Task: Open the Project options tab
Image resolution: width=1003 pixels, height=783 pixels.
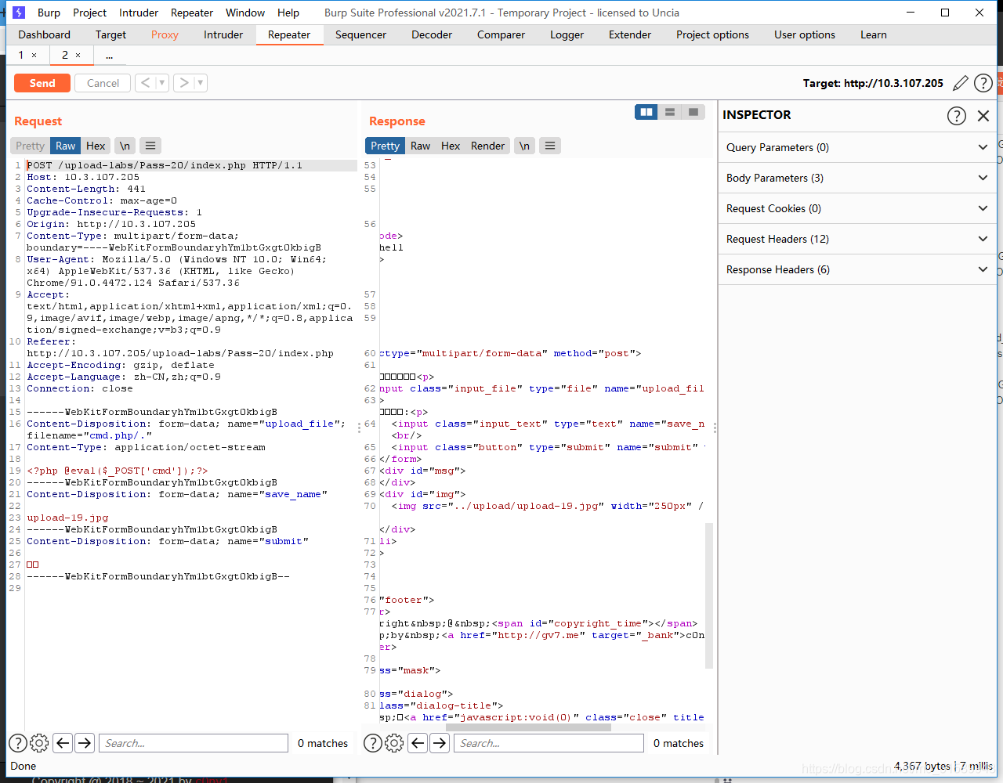Action: (712, 34)
